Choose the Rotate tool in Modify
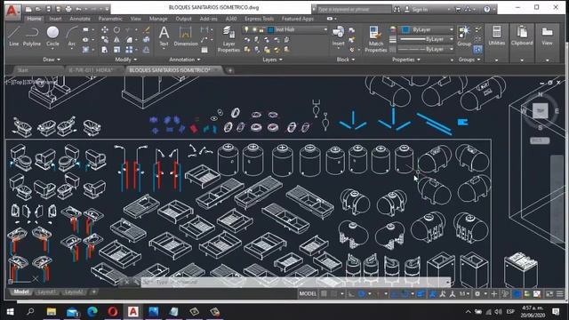 (x=116, y=29)
